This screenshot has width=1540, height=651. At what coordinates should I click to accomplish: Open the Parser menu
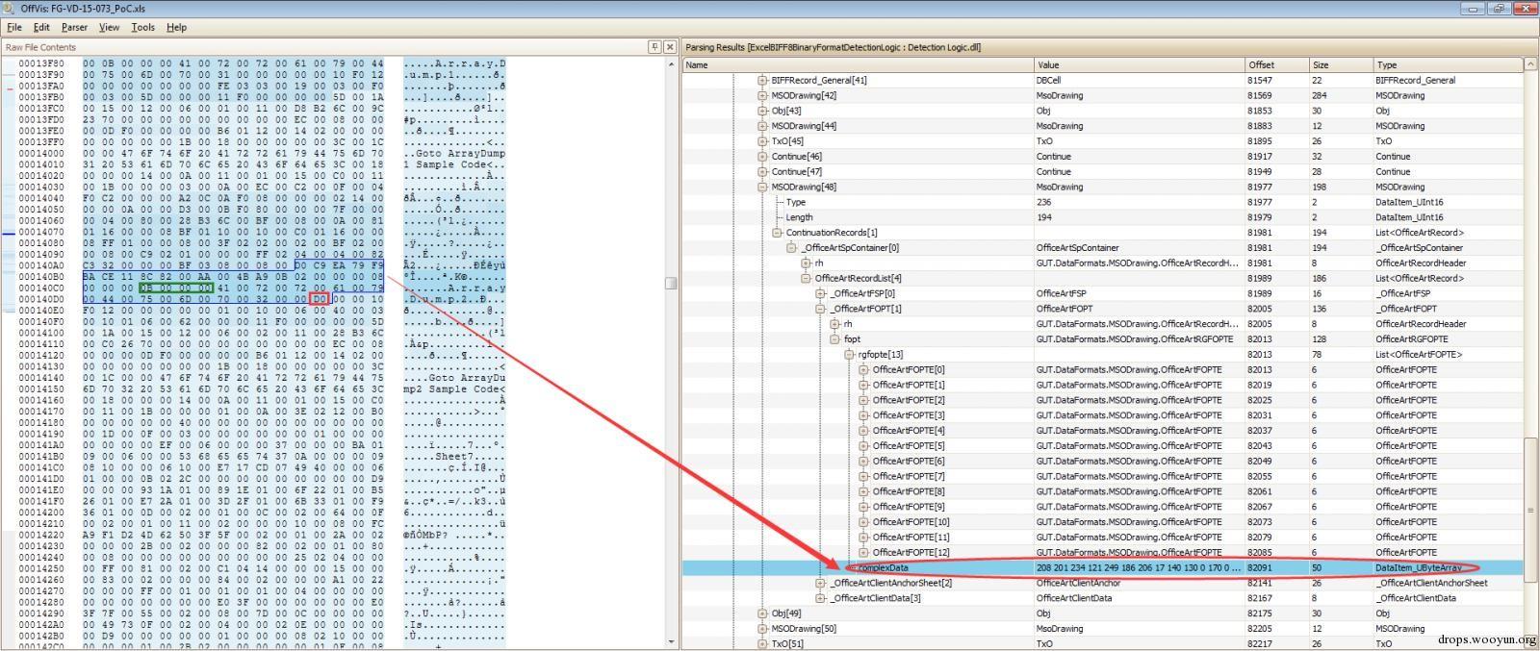click(x=74, y=27)
